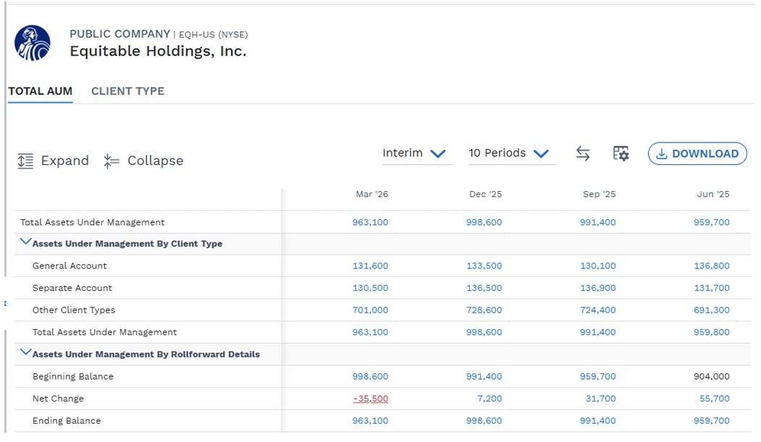The width and height of the screenshot is (761, 442).
Task: Click the swap columns arrows icon
Action: tap(583, 153)
